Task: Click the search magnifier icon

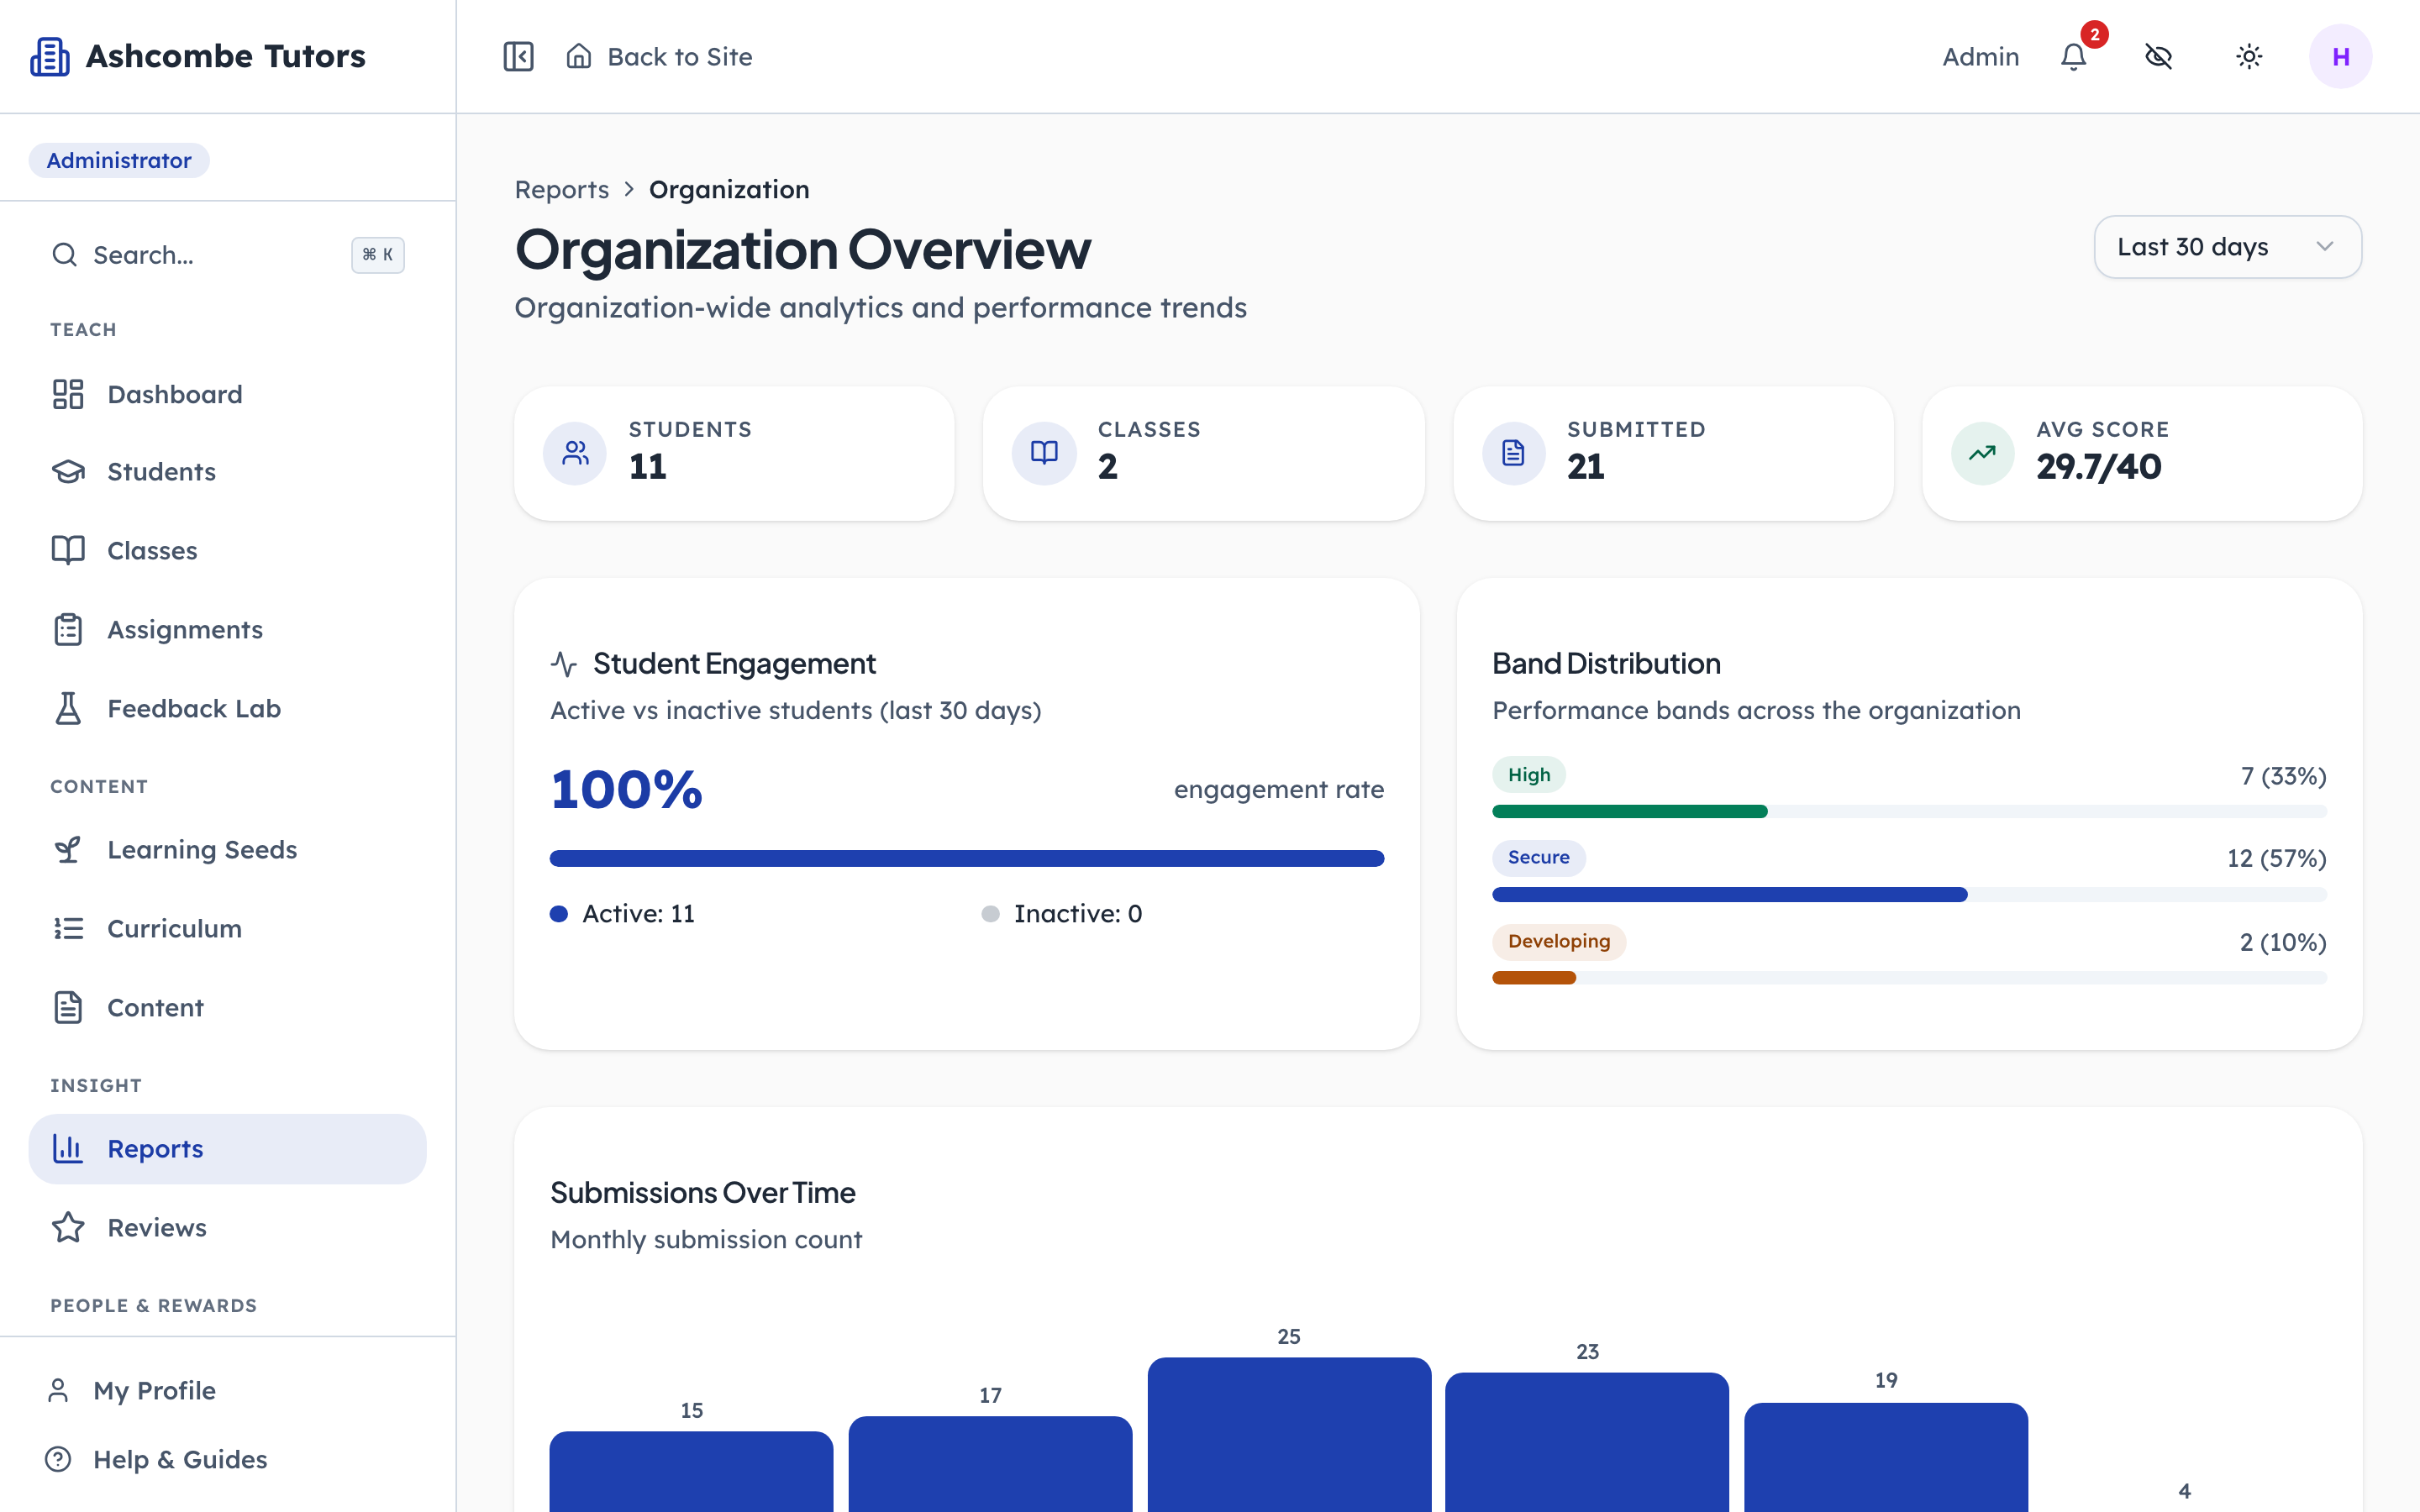Action: 64,255
